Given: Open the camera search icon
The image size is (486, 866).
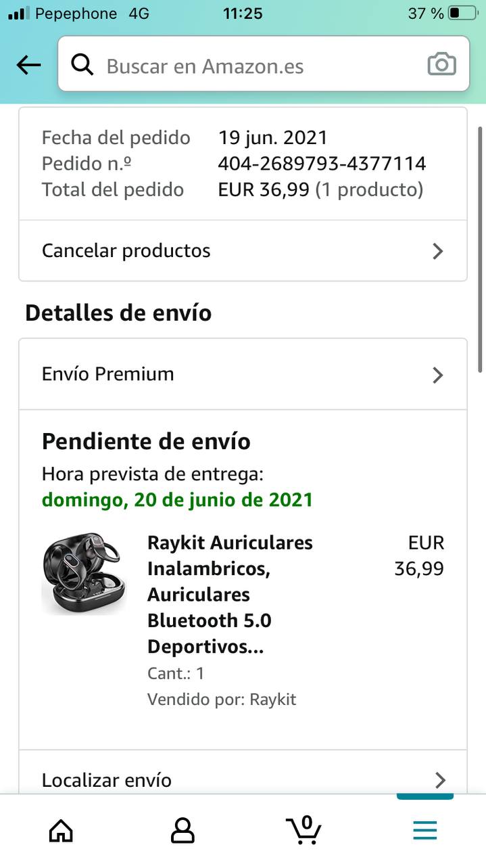Looking at the screenshot, I should click(x=441, y=65).
